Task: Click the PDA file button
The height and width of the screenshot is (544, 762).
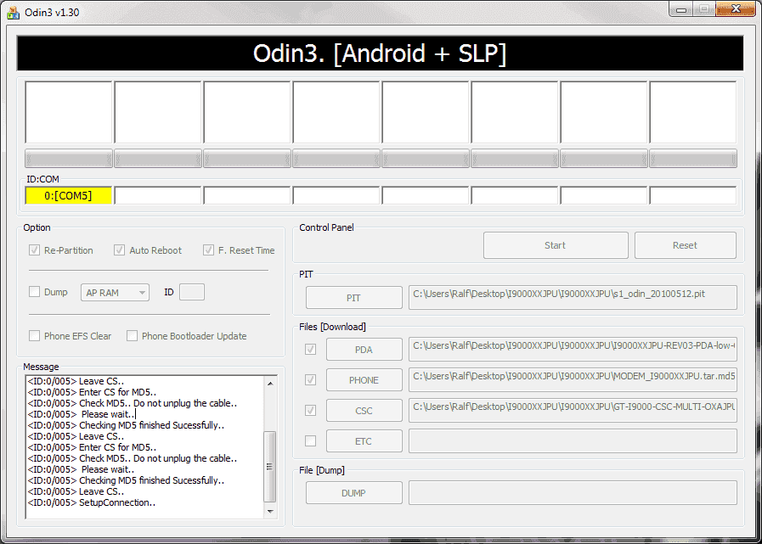Action: [364, 349]
